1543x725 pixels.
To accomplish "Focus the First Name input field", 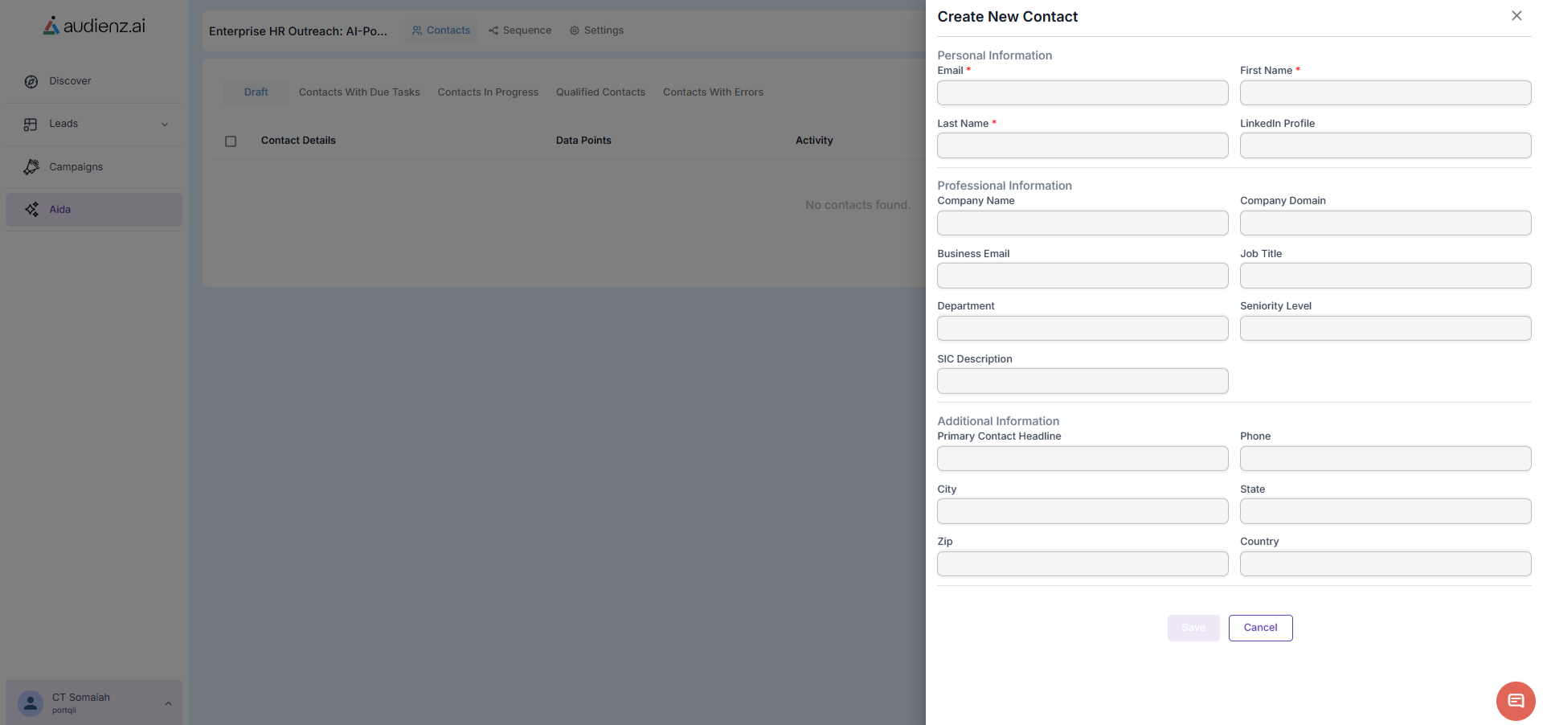I will pos(1385,92).
